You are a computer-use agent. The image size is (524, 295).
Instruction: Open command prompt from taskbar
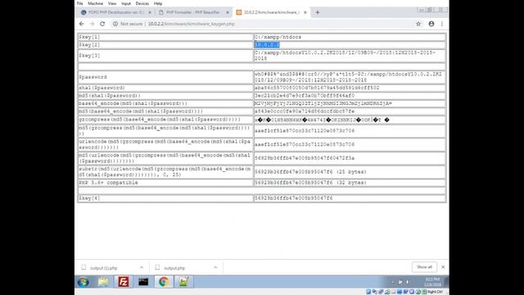143,282
